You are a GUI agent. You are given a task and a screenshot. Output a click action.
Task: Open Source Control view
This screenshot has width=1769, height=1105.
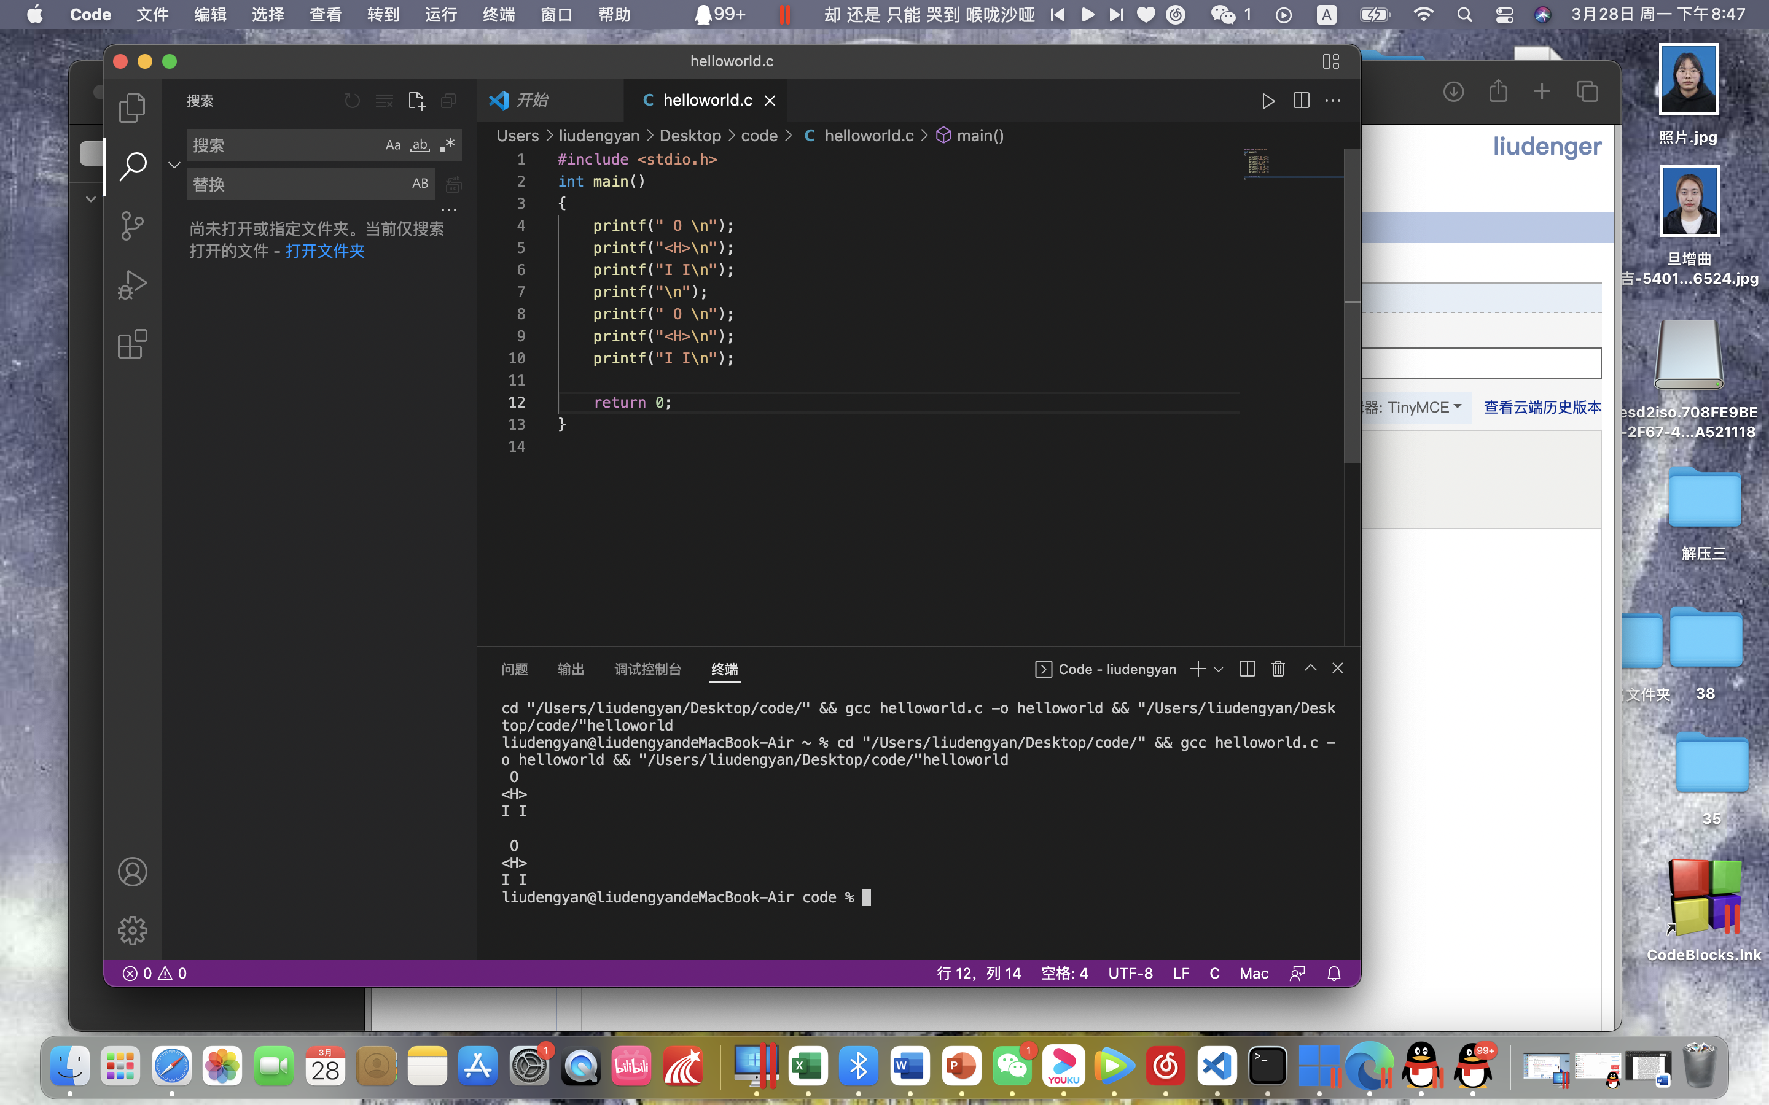pyautogui.click(x=132, y=226)
